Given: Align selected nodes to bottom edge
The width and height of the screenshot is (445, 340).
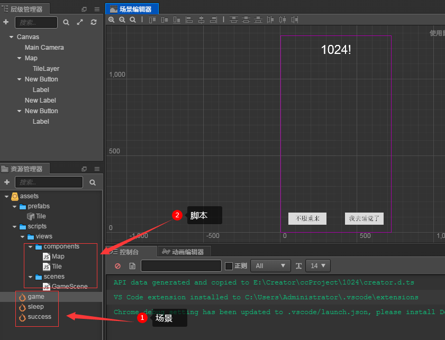Looking at the screenshot, I should click(x=177, y=20).
